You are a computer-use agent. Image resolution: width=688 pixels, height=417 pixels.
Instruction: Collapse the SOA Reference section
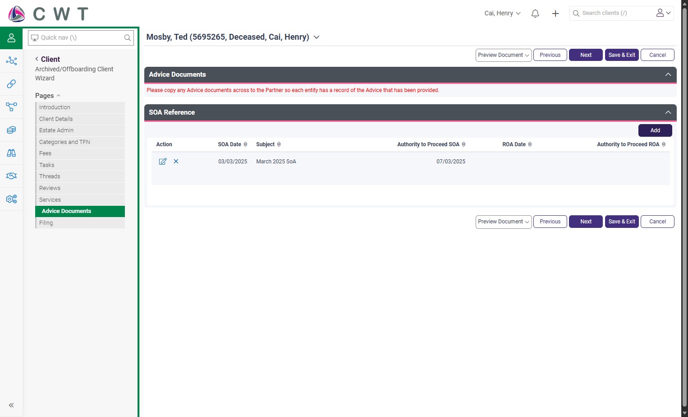point(668,112)
